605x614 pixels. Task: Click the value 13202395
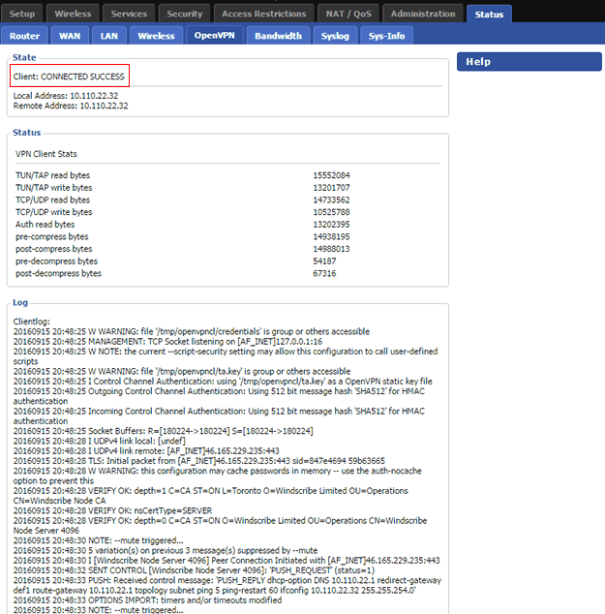pos(331,225)
